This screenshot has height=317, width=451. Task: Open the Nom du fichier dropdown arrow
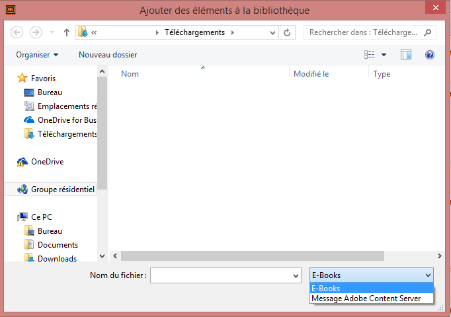point(296,275)
